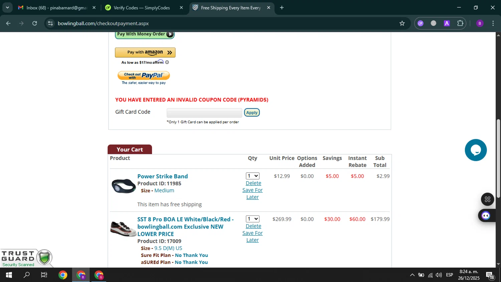
Task: Open the Extensions puzzle icon
Action: pyautogui.click(x=460, y=23)
